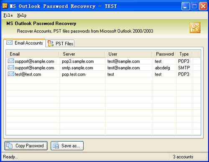Image resolution: width=209 pixels, height=162 pixels.
Task: Click the Outlook logo icon in header banner
Action: point(195,28)
